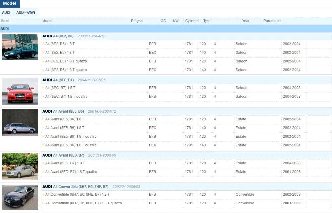Viewport: 332px width, 213px height.
Task: Open the AUDI A4 Avant (8E5, B6) group heading
Action: [x=63, y=111]
